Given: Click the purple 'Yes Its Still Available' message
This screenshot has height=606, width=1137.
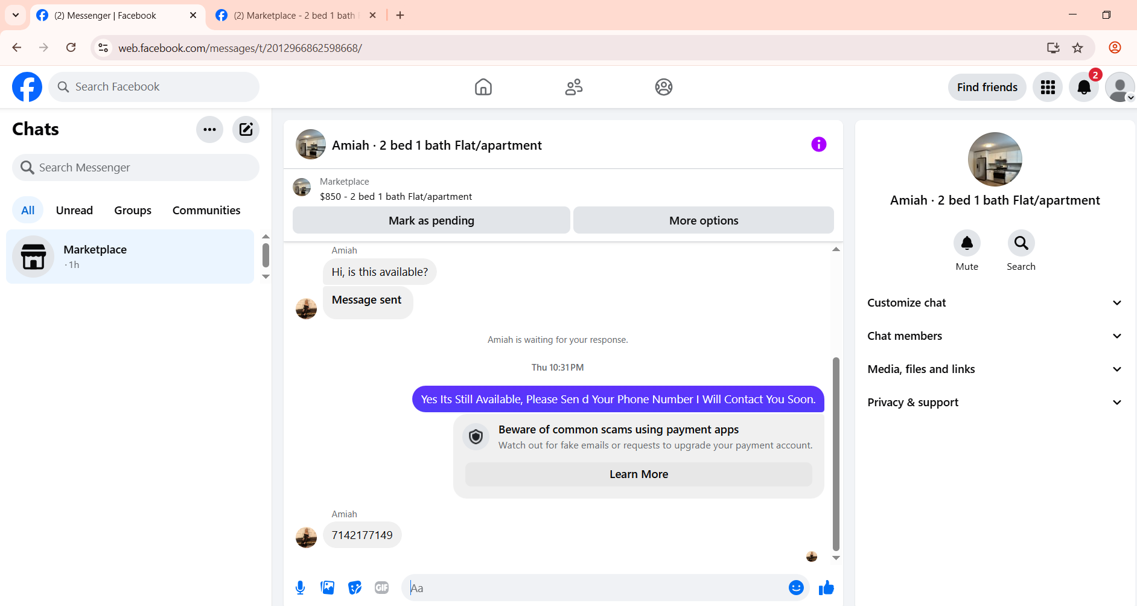Looking at the screenshot, I should pos(618,400).
